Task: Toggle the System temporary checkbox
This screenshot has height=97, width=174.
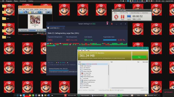Action: tap(81, 66)
